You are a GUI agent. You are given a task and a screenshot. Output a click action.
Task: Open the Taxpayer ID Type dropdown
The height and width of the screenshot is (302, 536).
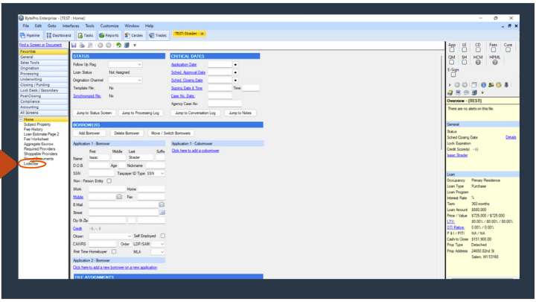pyautogui.click(x=156, y=174)
